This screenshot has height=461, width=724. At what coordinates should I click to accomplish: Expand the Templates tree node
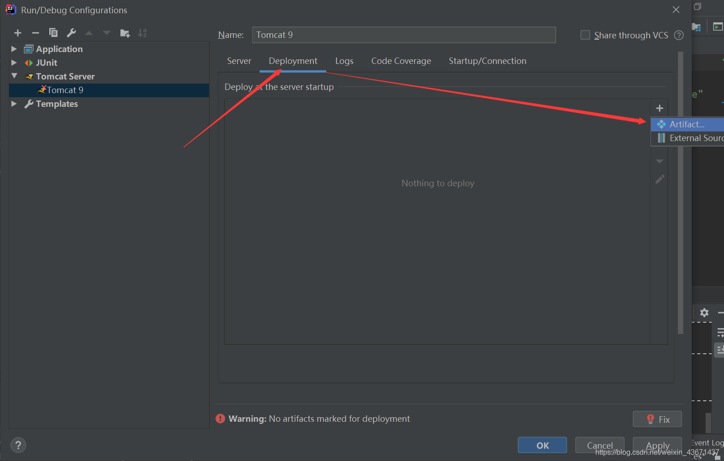click(14, 104)
